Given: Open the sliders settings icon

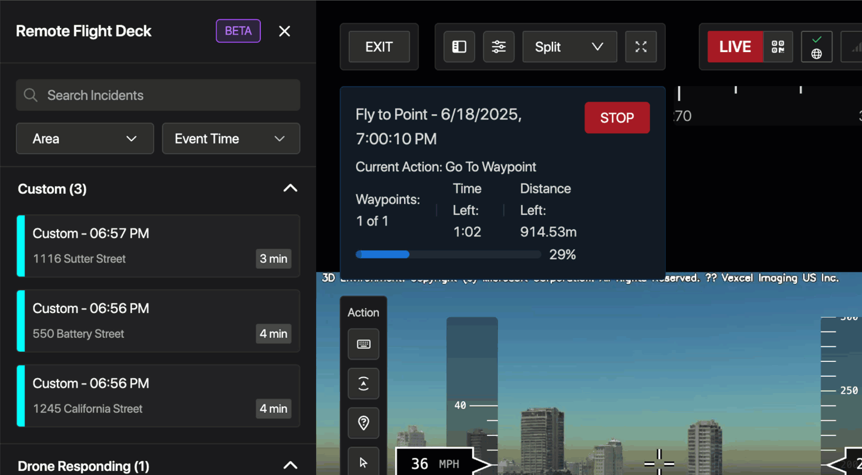Looking at the screenshot, I should click(499, 47).
